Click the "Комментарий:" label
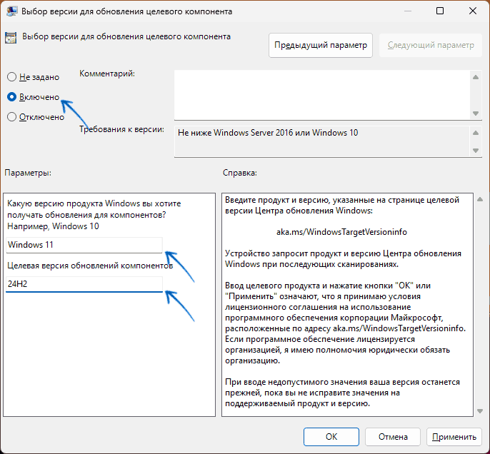This screenshot has width=490, height=454. point(107,74)
